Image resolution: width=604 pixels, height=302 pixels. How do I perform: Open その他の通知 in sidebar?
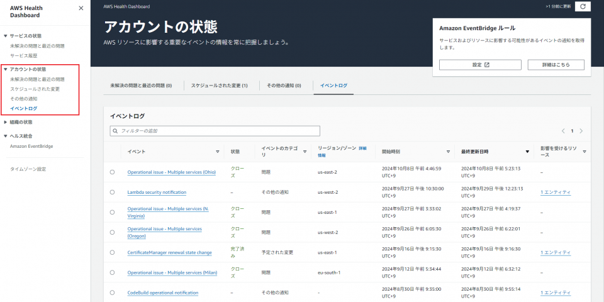pos(23,99)
